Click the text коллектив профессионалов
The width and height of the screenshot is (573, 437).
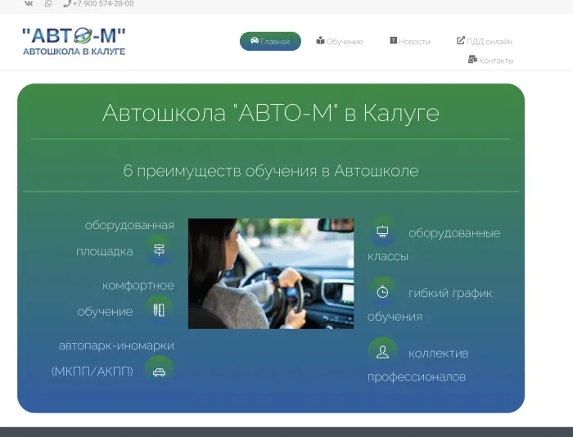417,365
